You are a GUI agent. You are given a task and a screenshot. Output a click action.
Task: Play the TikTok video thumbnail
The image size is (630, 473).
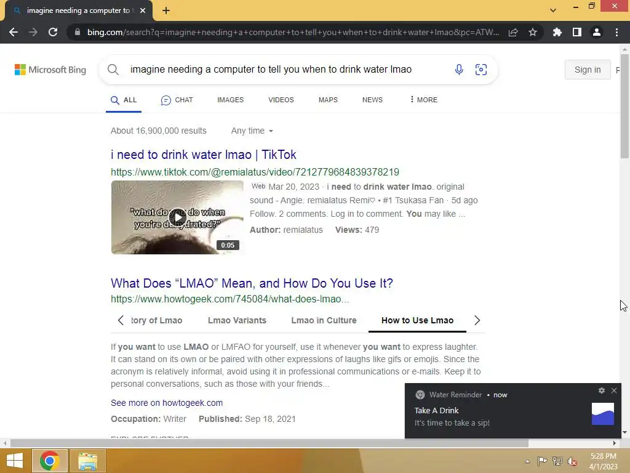[x=177, y=217]
